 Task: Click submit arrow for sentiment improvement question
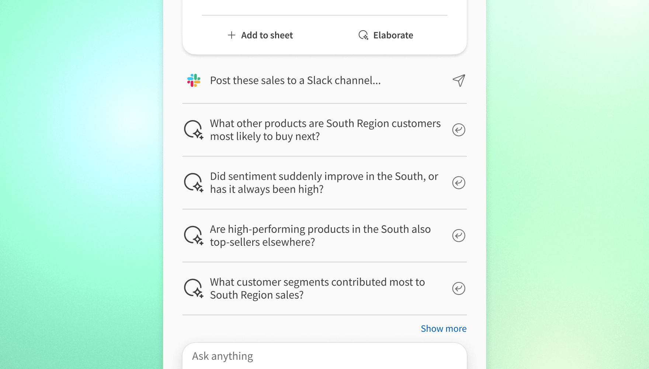[459, 183]
